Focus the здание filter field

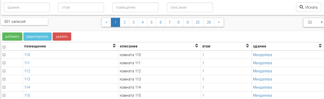click(27, 7)
